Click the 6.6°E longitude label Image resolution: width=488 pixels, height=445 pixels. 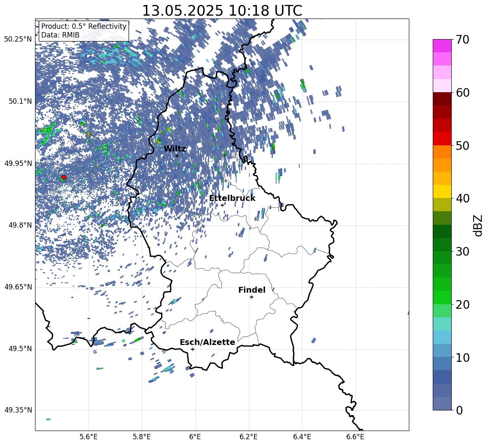click(x=355, y=437)
